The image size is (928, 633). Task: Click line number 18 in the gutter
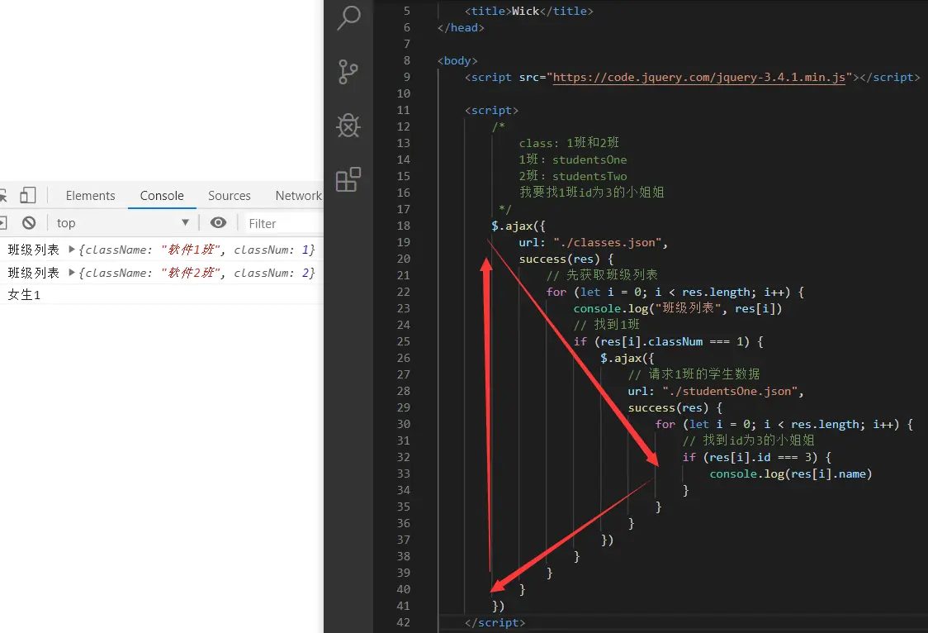403,226
